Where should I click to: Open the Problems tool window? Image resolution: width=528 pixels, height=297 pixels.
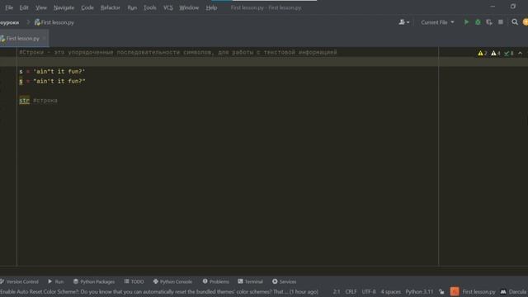pos(215,281)
